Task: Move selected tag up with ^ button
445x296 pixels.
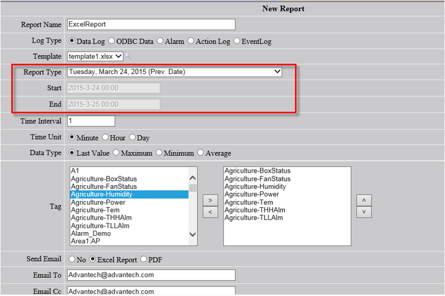Action: pos(364,199)
